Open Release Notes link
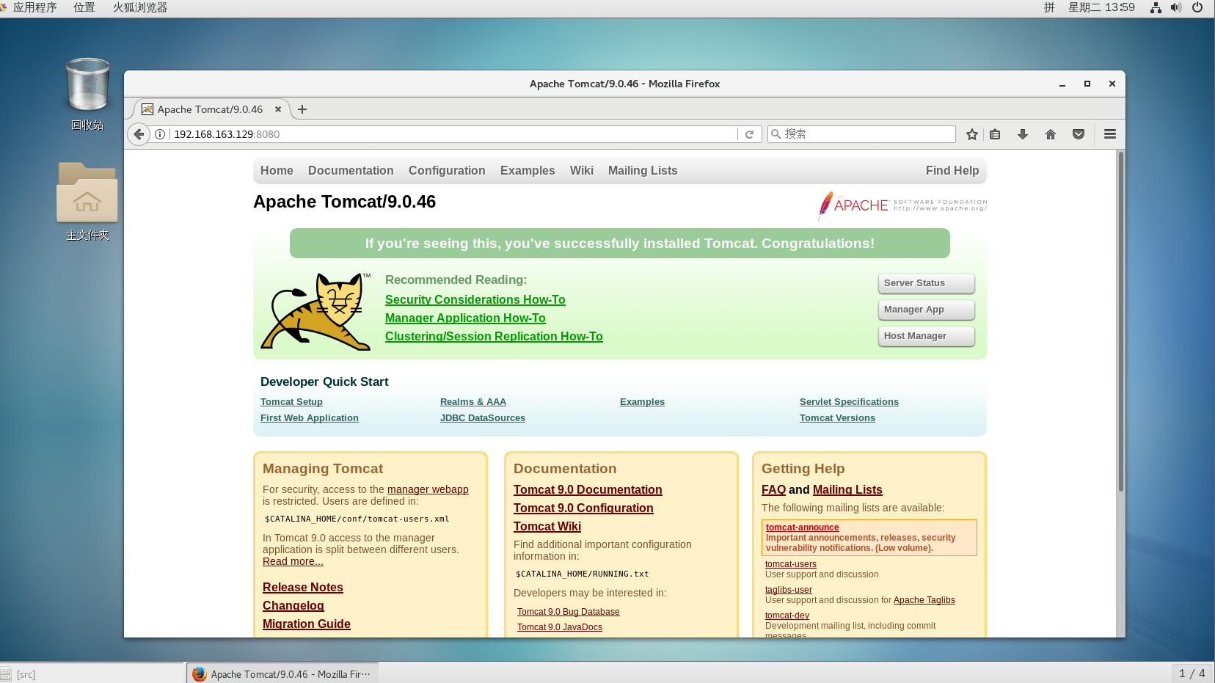The height and width of the screenshot is (683, 1215). pyautogui.click(x=303, y=587)
